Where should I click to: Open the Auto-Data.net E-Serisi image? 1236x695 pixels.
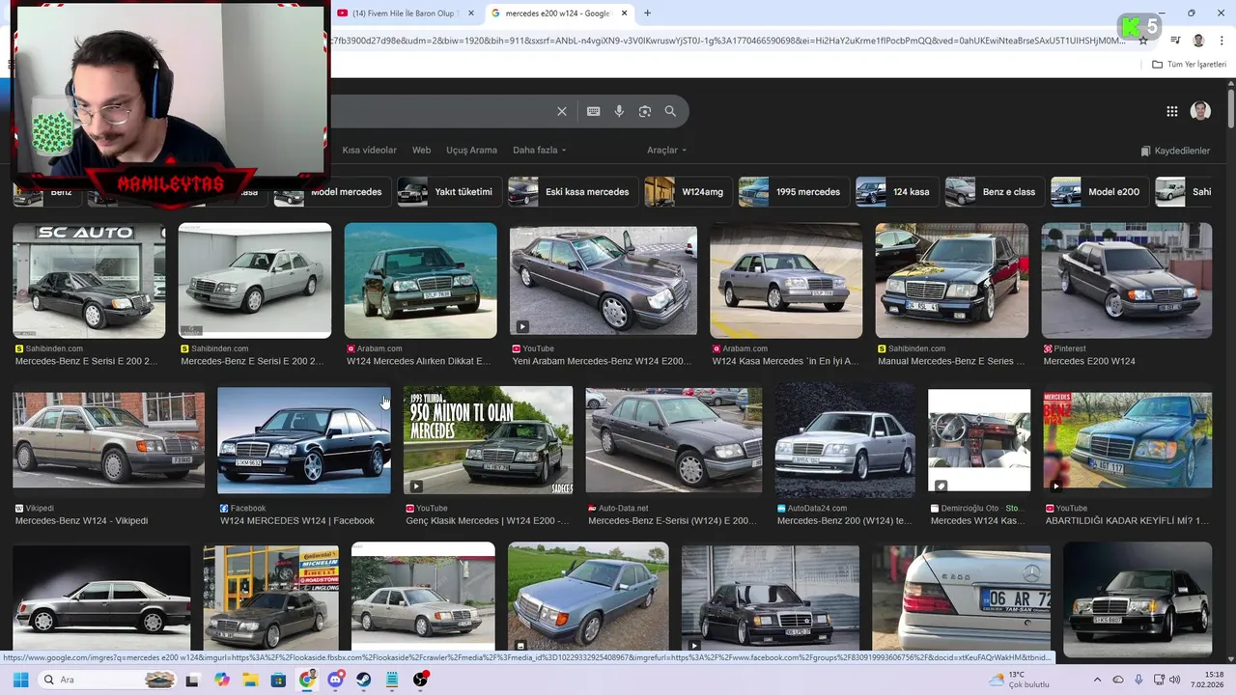tap(674, 440)
